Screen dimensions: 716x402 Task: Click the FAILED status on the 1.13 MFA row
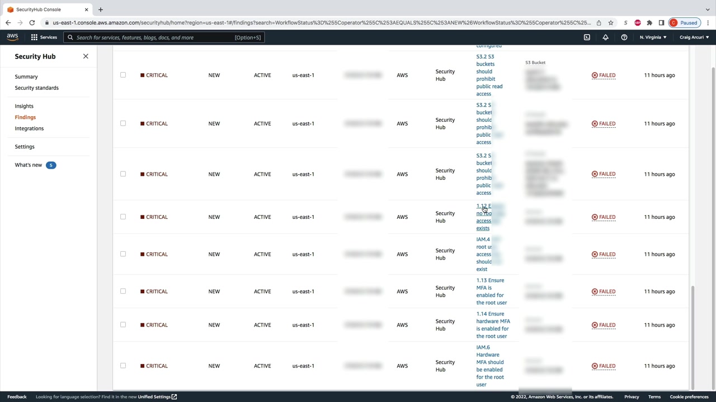click(x=604, y=291)
